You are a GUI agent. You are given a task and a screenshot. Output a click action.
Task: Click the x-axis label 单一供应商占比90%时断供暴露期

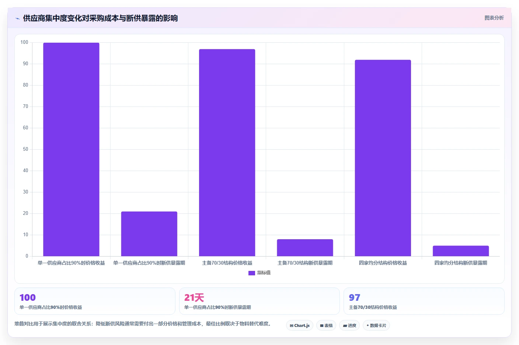point(149,263)
